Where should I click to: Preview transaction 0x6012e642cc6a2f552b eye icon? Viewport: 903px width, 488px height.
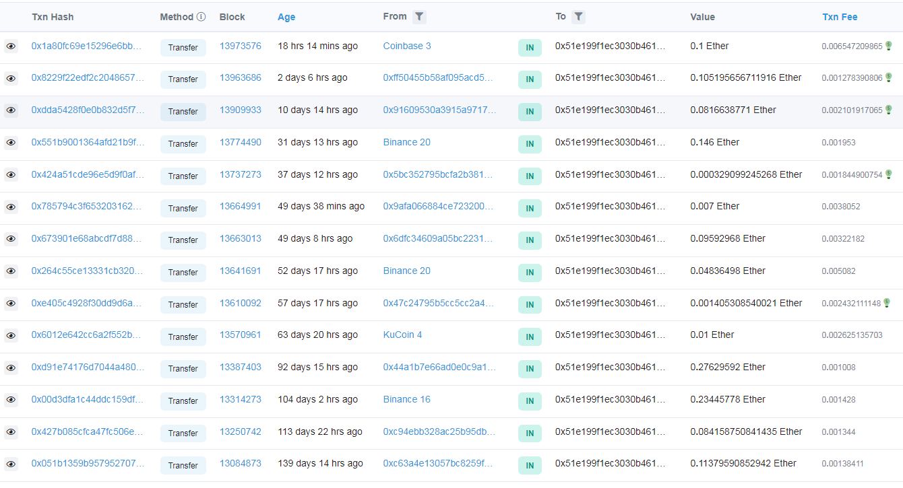click(x=11, y=335)
